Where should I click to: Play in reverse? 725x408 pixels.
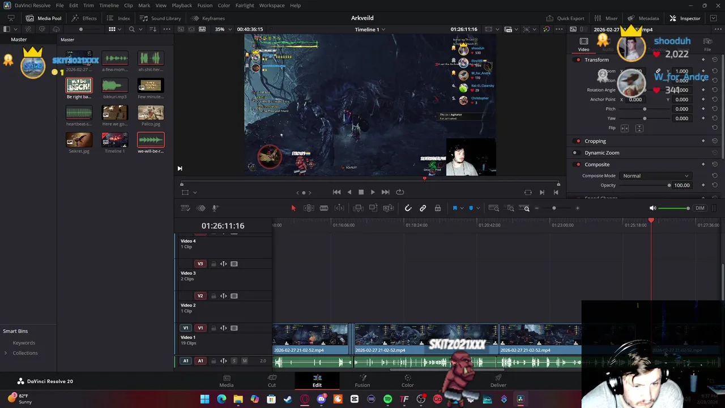(349, 192)
